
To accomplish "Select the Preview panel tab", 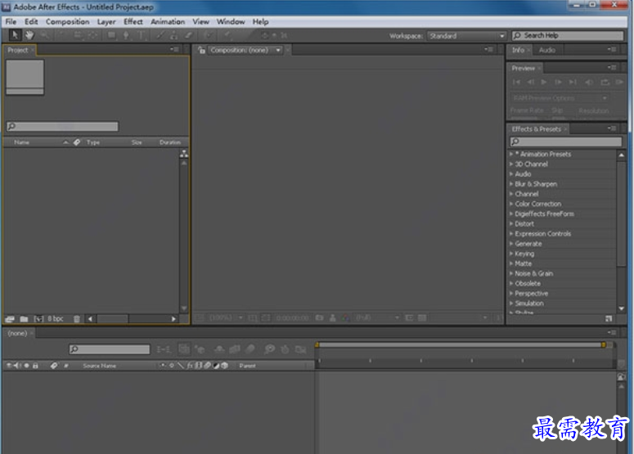I will 524,69.
